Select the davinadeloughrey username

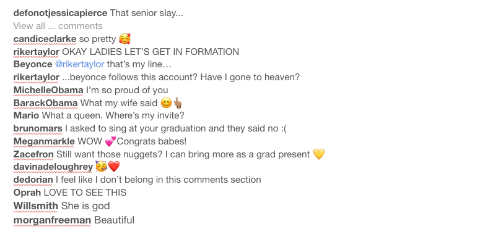[53, 167]
